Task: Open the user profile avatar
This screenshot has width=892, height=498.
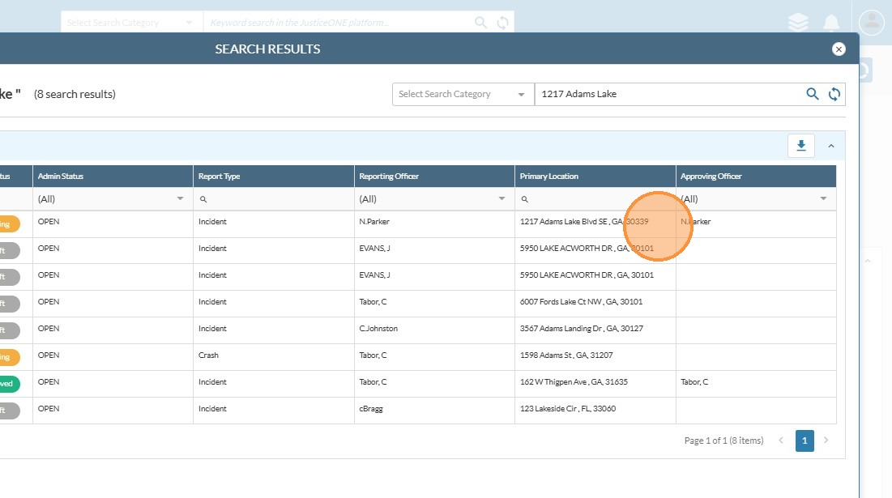Action: coord(872,23)
